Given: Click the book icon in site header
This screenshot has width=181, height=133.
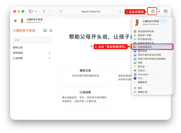Looking at the screenshot, I should tap(45, 31).
